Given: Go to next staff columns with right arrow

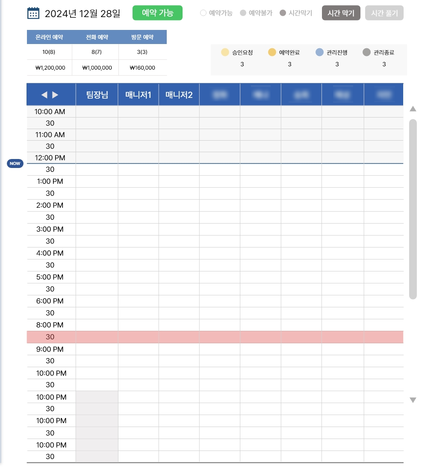Looking at the screenshot, I should click(55, 95).
